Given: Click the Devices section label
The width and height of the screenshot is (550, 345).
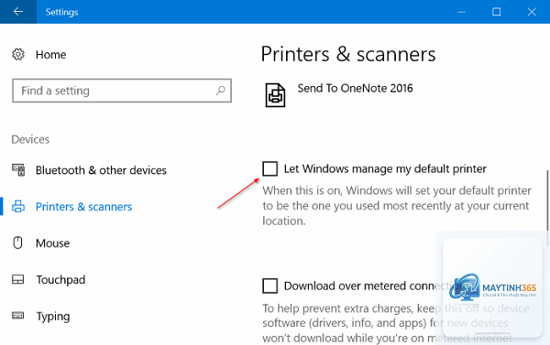Looking at the screenshot, I should [x=30, y=139].
